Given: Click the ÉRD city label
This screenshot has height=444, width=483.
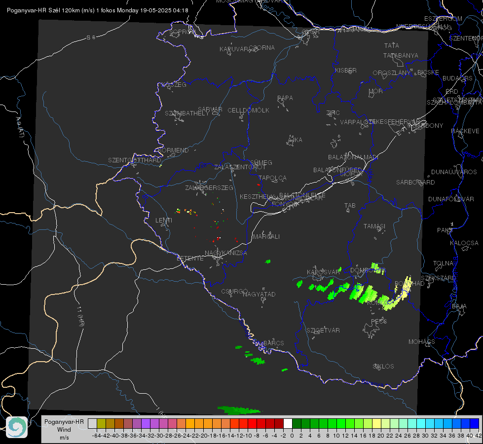Looking at the screenshot, I should point(452,92).
